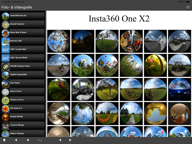Open the golden autumn trees sky photo

click(x=155, y=113)
